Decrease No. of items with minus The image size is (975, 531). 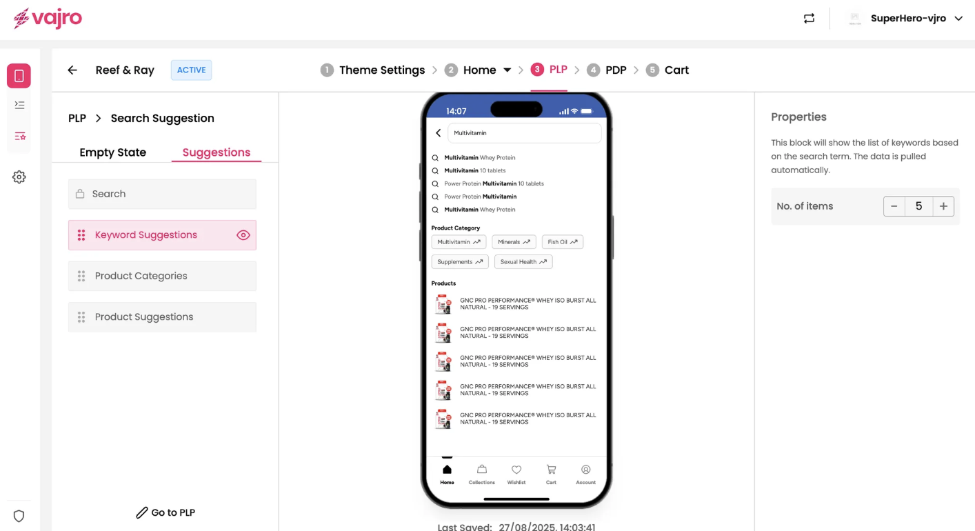tap(894, 206)
